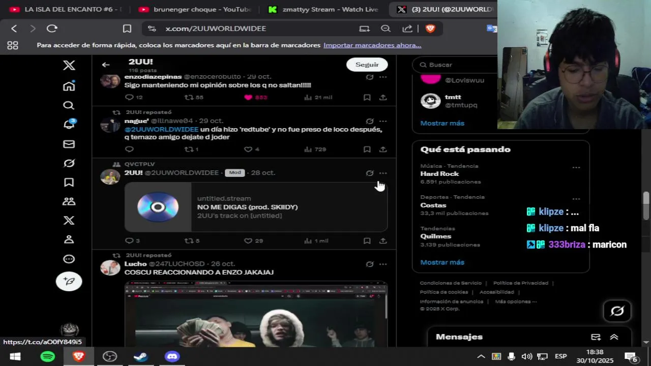Click Brave Shields lion icon in address bar
Screen dimensions: 651x366
pyautogui.click(x=430, y=28)
